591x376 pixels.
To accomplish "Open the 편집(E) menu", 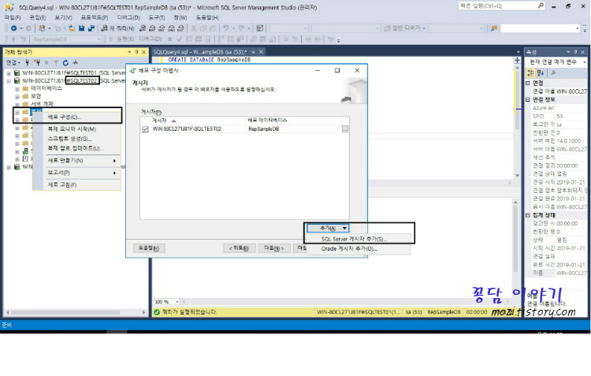I will tap(38, 17).
